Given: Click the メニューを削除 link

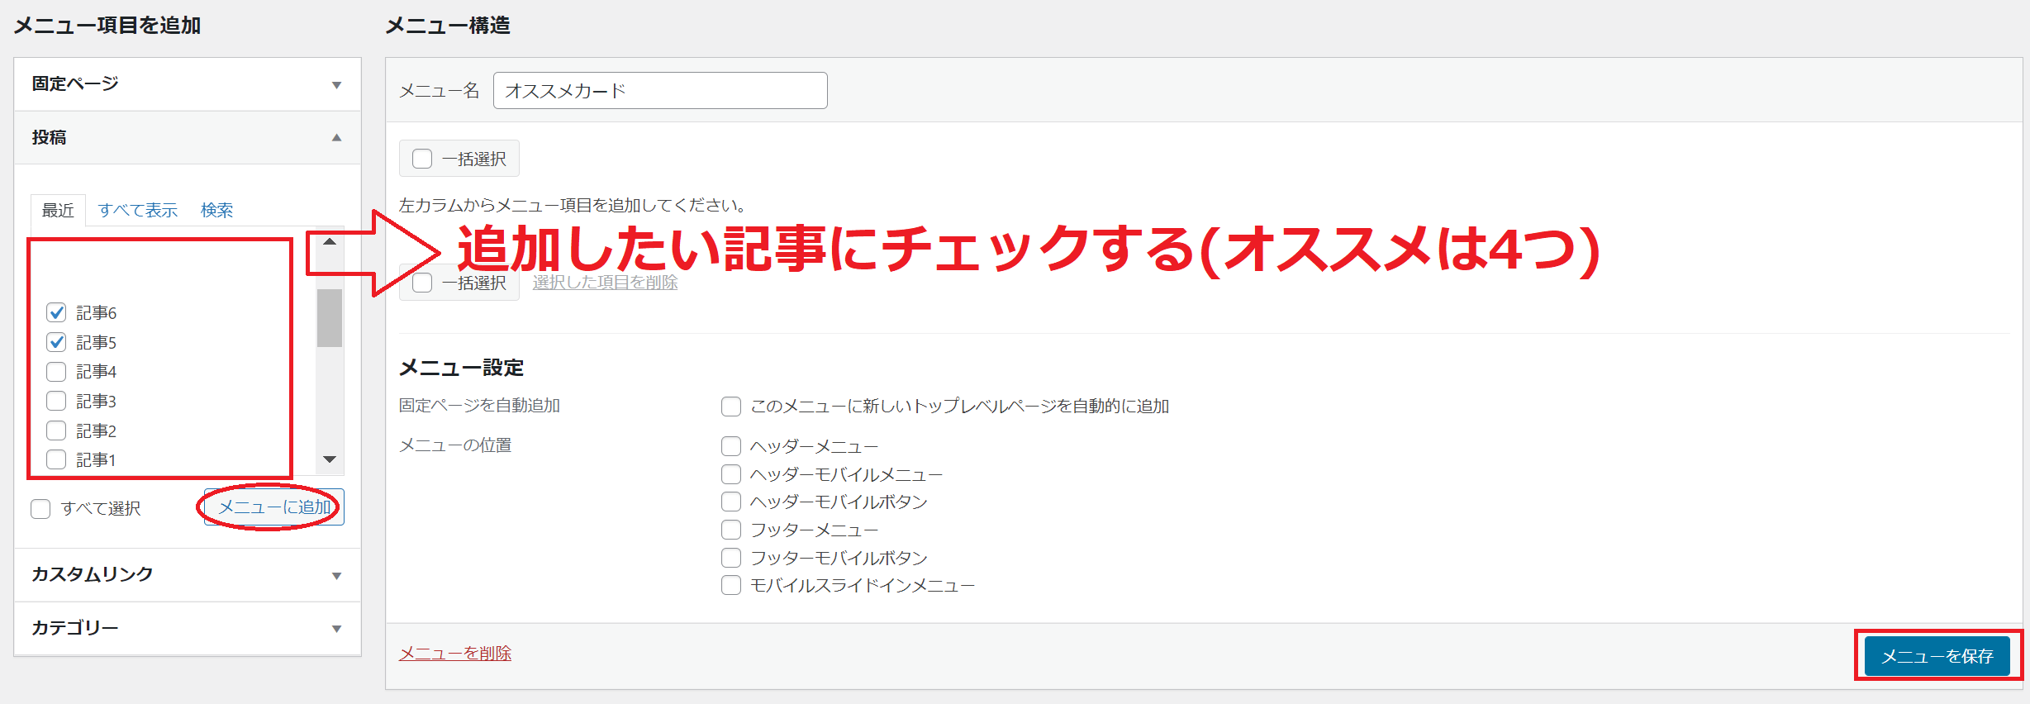Looking at the screenshot, I should click(x=455, y=653).
